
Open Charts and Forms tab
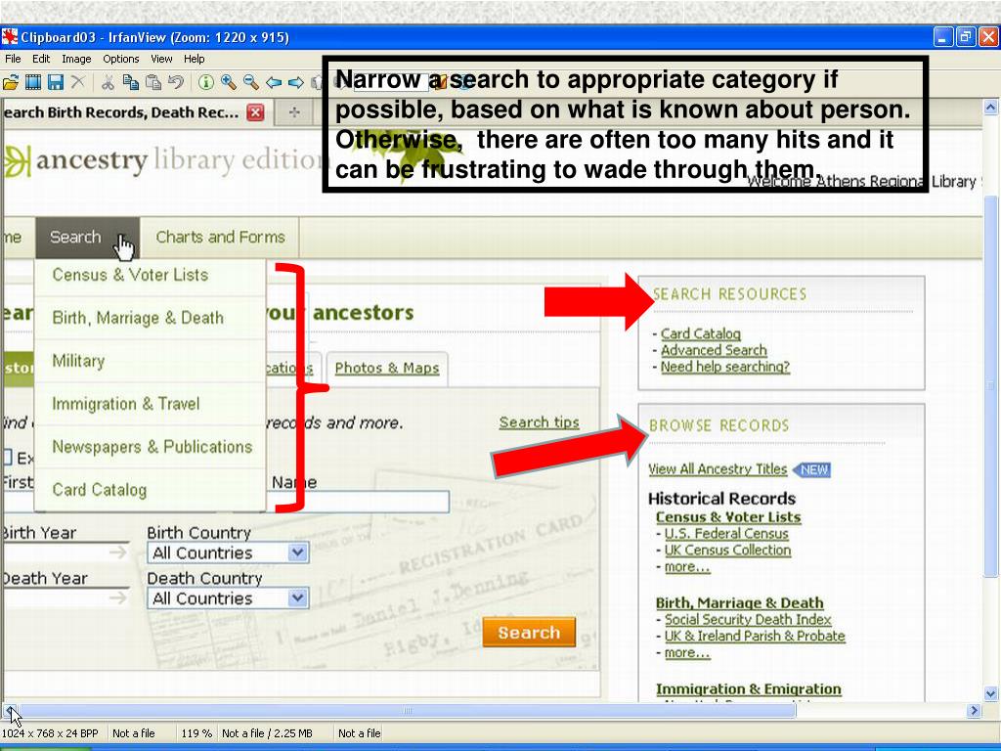[220, 238]
